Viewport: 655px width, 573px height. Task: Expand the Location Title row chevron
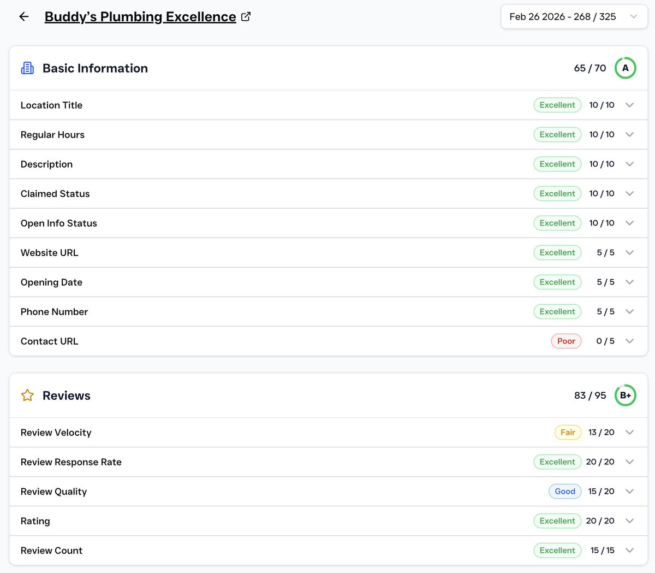pyautogui.click(x=629, y=105)
